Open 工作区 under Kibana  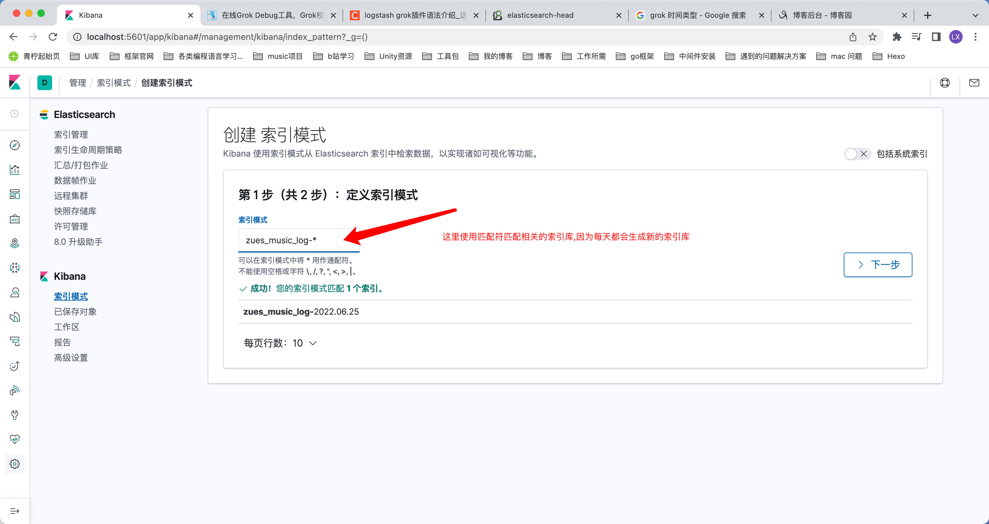pos(67,327)
